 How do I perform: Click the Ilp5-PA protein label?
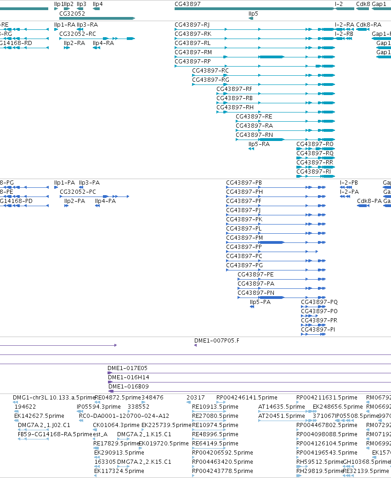[260, 302]
